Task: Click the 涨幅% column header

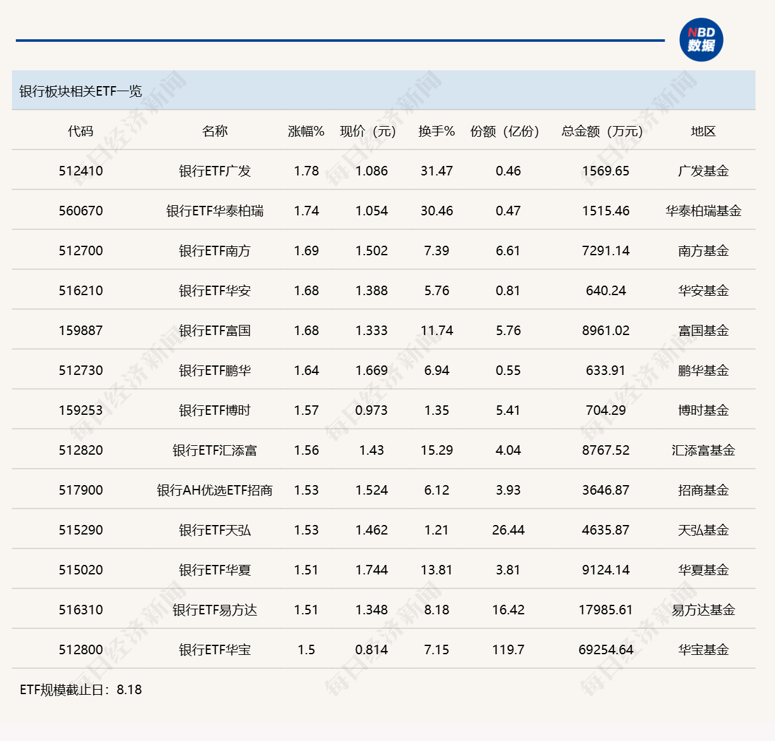Action: click(x=306, y=131)
